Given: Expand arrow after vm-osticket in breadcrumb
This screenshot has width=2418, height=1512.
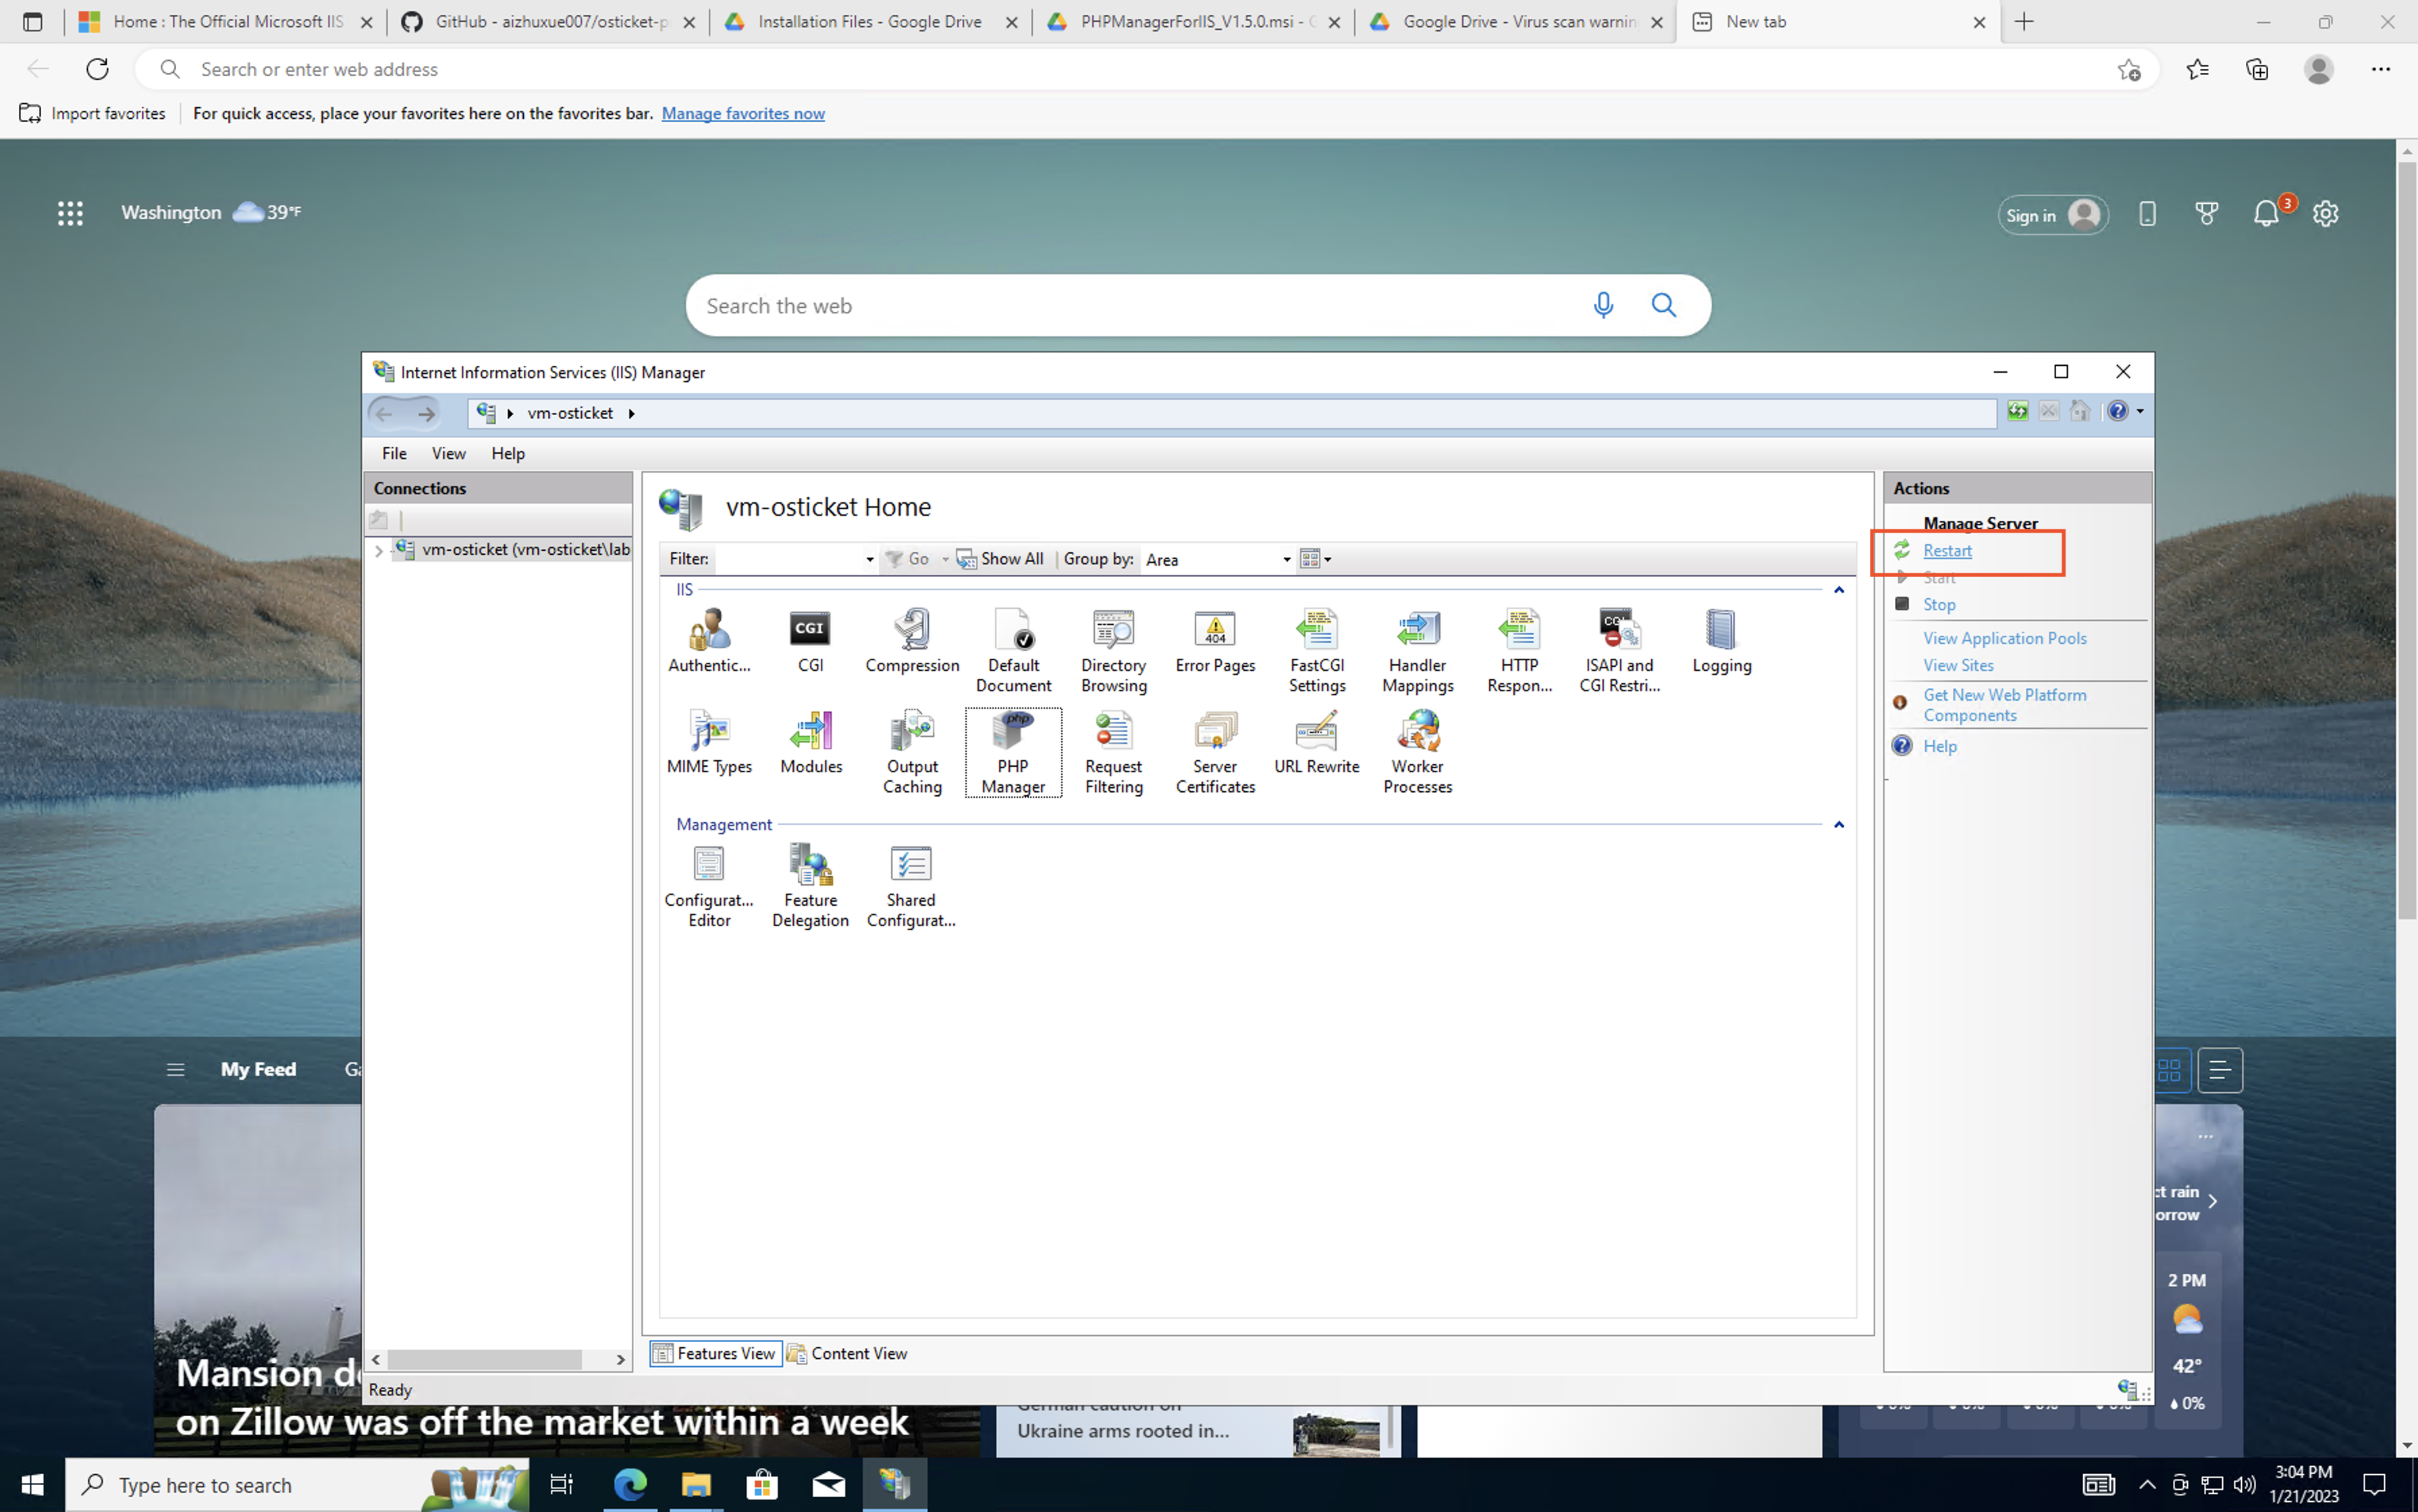Looking at the screenshot, I should (x=631, y=413).
